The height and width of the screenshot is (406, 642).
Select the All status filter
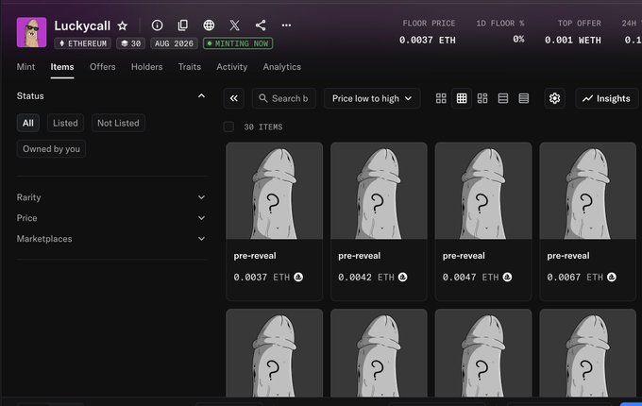click(27, 123)
